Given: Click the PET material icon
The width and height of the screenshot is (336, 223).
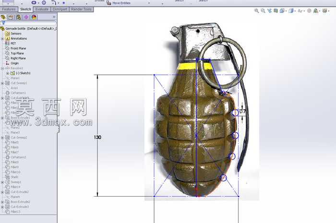Looking at the screenshot, I should click(8, 43).
